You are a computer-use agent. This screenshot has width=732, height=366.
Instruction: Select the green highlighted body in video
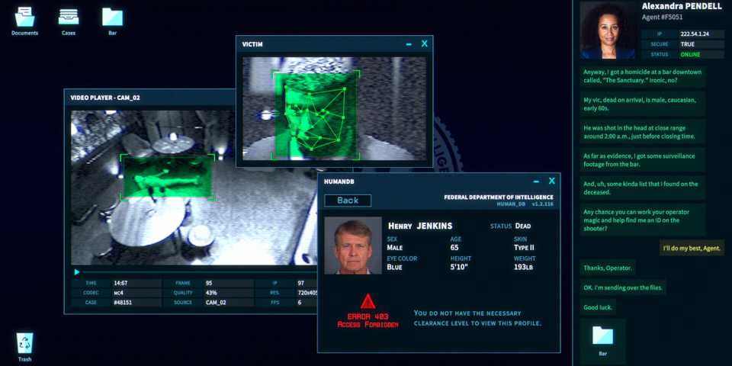pos(167,178)
